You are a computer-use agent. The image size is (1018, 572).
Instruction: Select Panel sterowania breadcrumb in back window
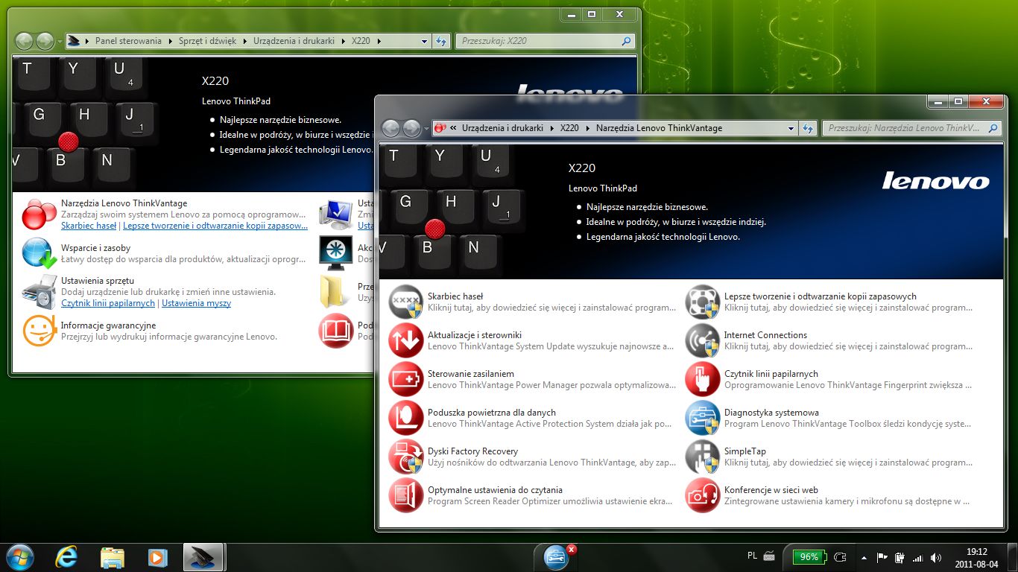click(128, 41)
